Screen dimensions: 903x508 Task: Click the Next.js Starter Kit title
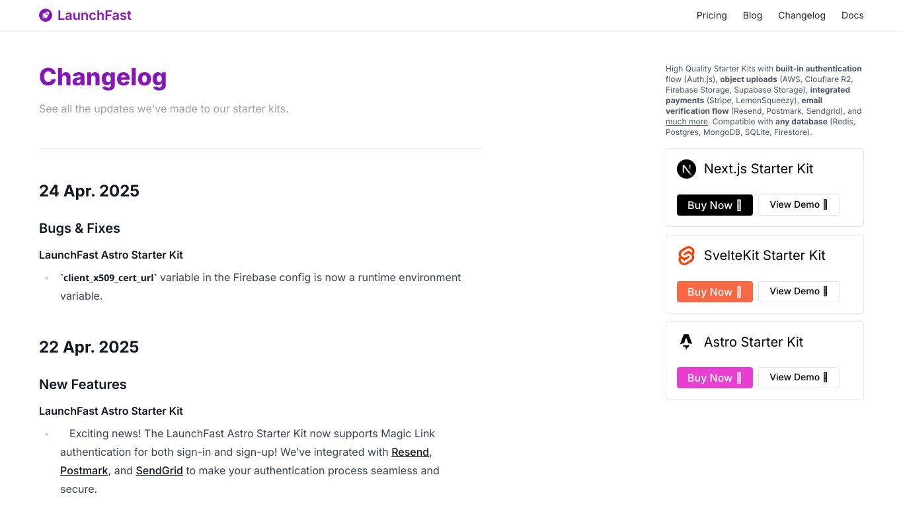pyautogui.click(x=758, y=169)
